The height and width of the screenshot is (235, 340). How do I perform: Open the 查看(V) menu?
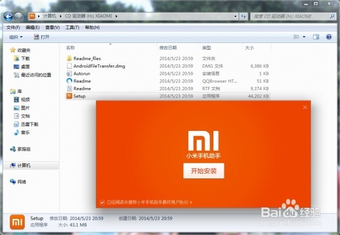(52, 28)
